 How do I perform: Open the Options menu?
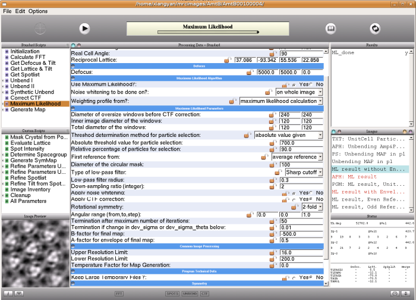tap(38, 11)
